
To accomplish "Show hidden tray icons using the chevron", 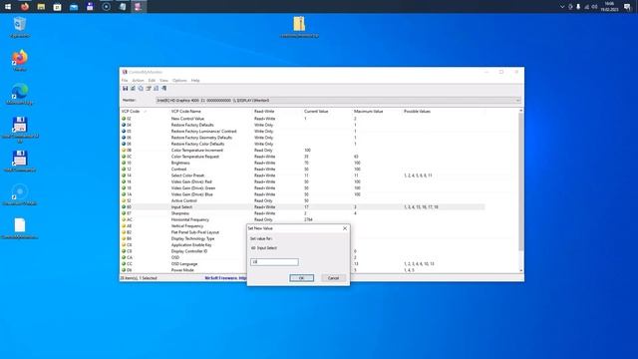I will [562, 7].
